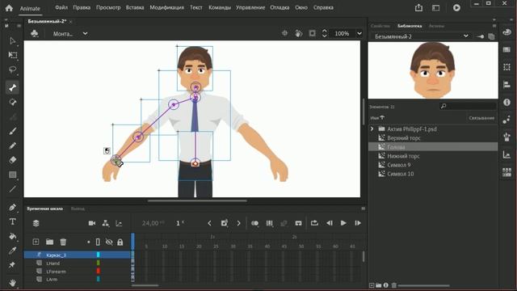
Task: Select the Eyedropper tool
Action: tap(13, 251)
